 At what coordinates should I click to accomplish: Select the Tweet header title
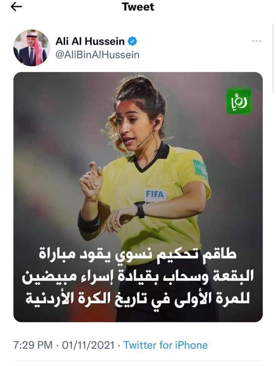pos(138,7)
